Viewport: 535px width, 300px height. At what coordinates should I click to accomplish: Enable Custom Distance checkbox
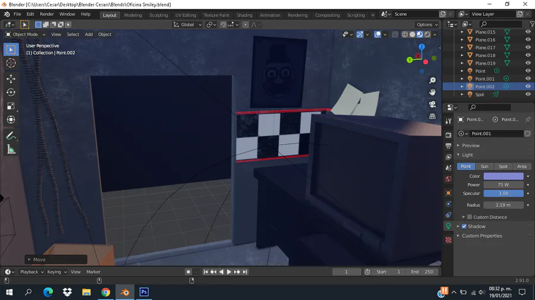470,217
